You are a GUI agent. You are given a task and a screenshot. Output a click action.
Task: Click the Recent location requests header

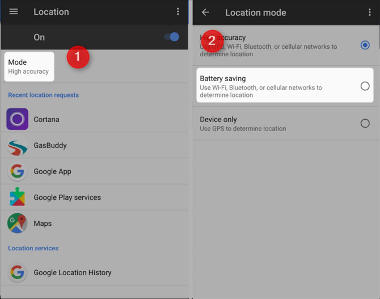tap(43, 95)
